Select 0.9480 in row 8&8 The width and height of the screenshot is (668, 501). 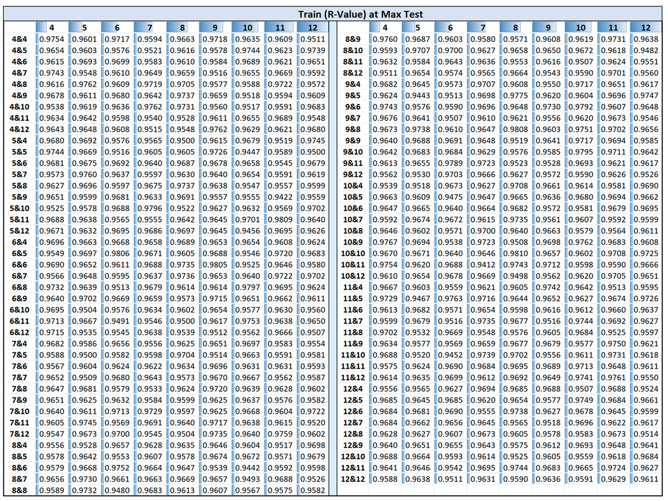(117, 491)
